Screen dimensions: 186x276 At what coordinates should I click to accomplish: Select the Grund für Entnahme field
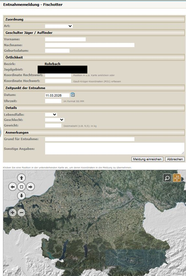[90, 139]
